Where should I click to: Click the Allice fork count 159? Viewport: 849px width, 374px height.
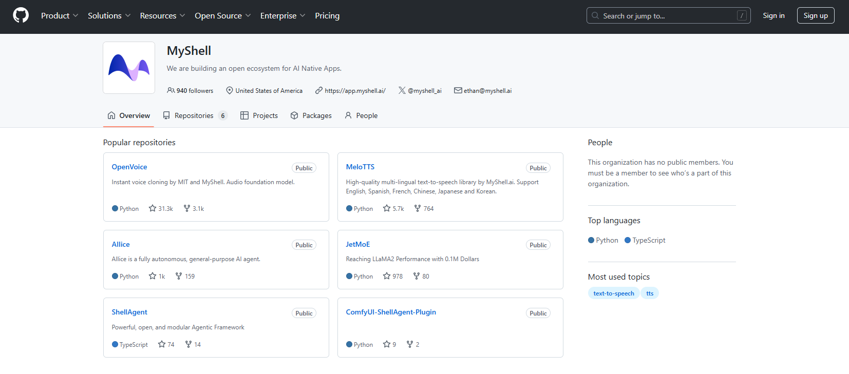(x=185, y=276)
